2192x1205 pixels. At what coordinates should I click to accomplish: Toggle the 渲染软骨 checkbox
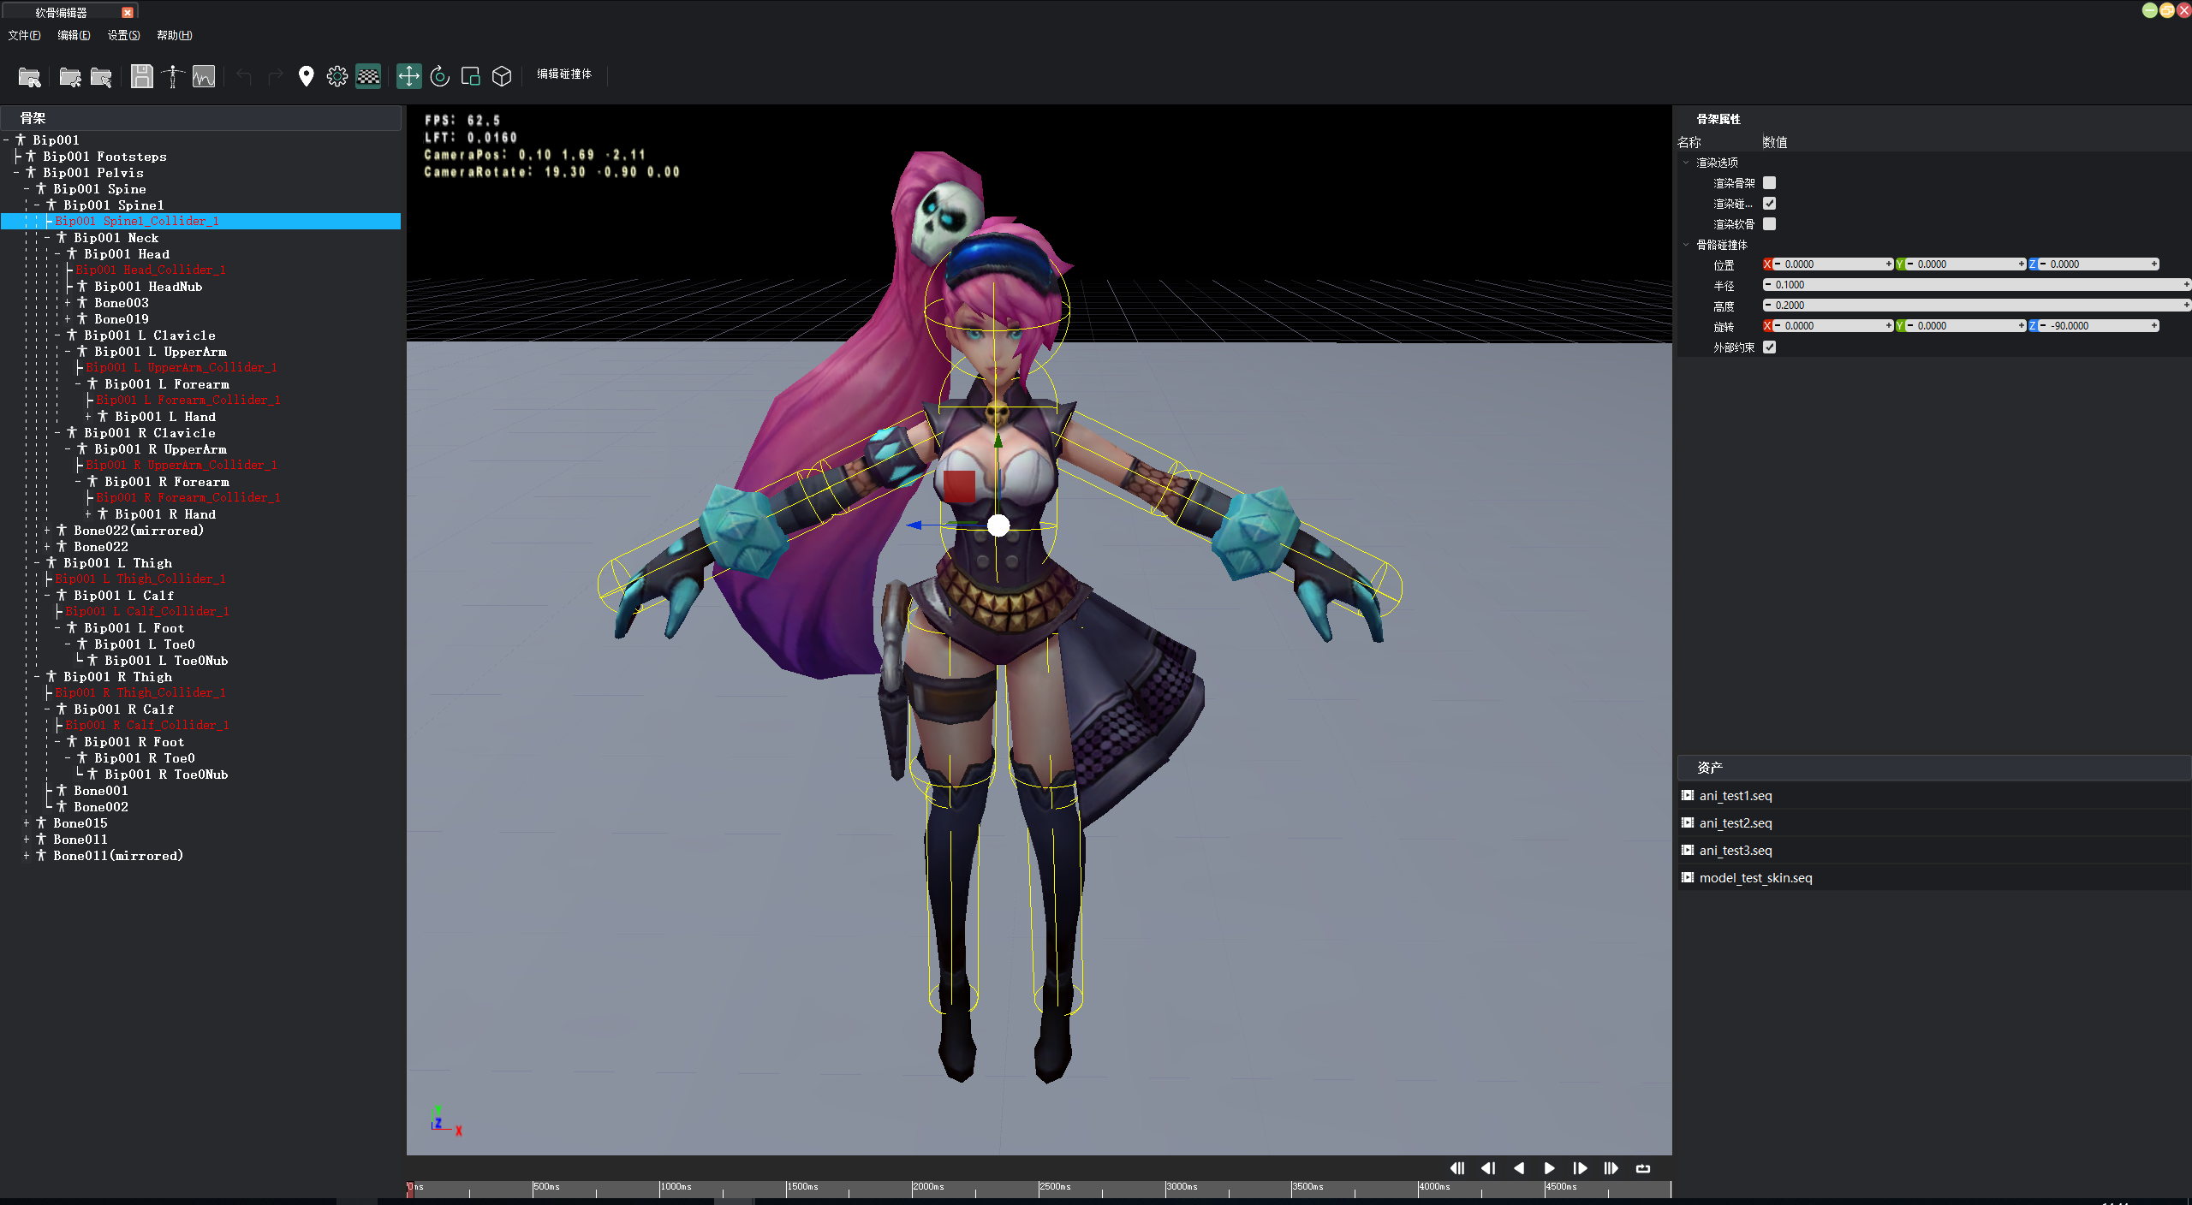coord(1770,224)
